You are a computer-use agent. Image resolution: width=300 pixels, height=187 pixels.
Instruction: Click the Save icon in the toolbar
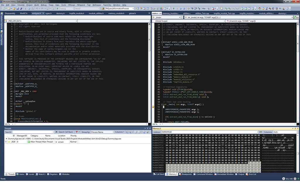click(x=17, y=8)
